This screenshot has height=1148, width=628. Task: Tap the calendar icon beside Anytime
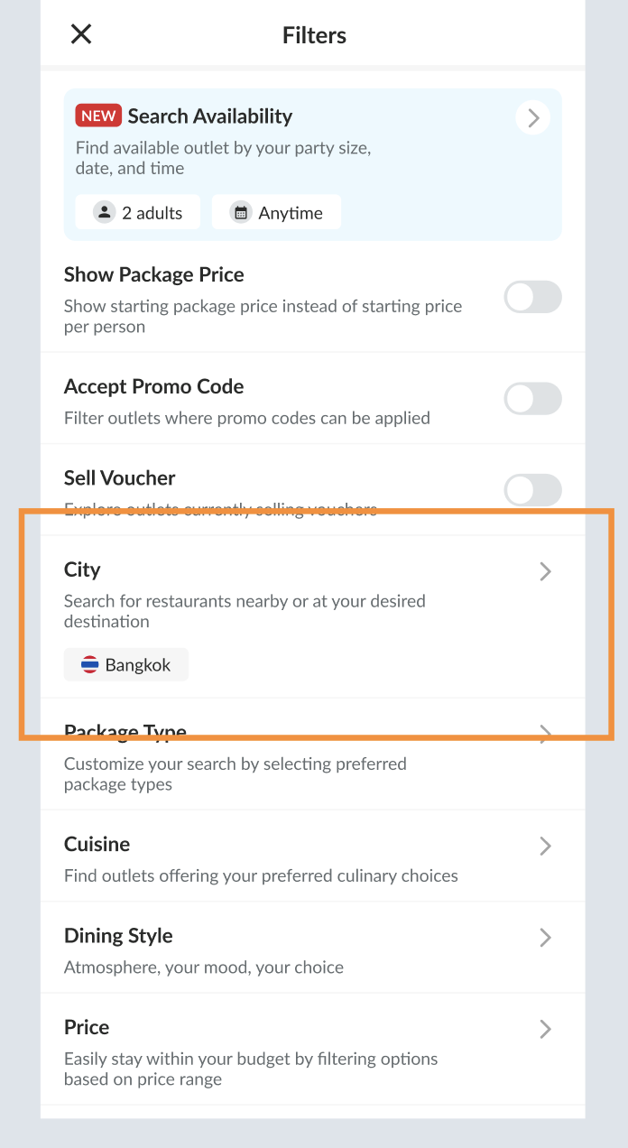click(x=241, y=213)
